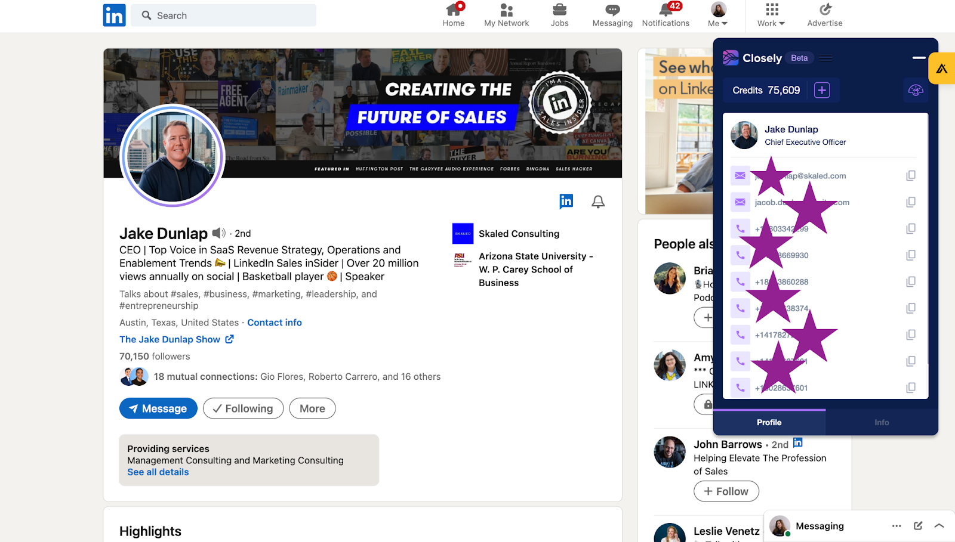Copy the phone number ending 38374

point(911,308)
